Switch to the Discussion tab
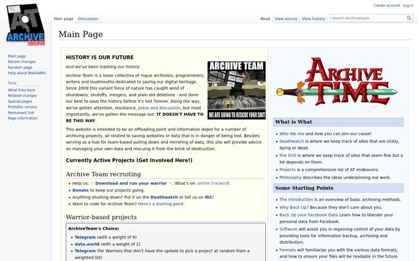 coord(88,19)
